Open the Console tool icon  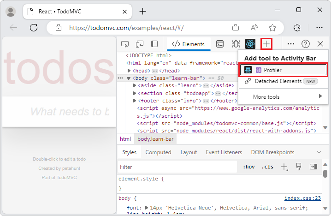220,44
